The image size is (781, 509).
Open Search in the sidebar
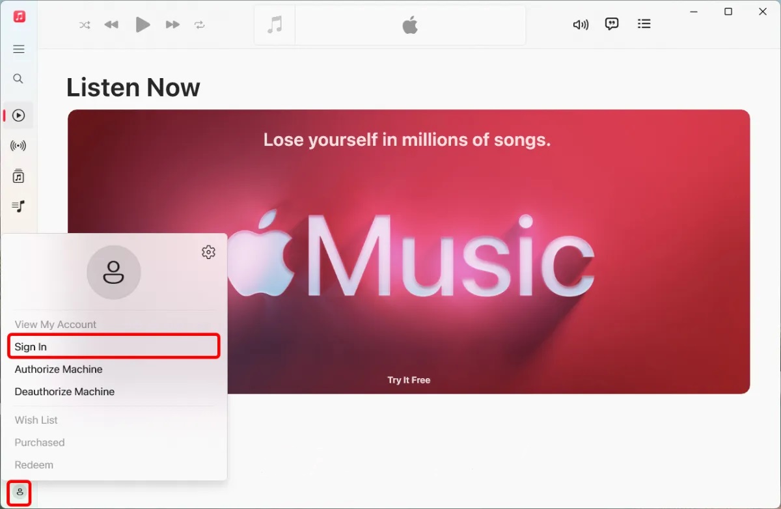(18, 79)
